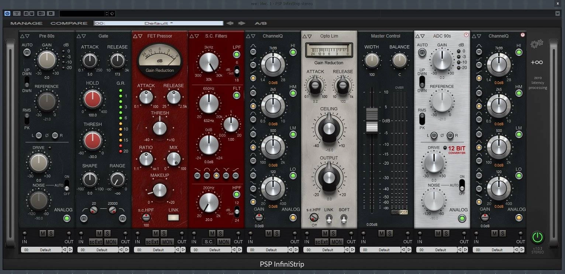The height and width of the screenshot is (274, 565).
Task: Open the MANAGE menu
Action: point(26,23)
